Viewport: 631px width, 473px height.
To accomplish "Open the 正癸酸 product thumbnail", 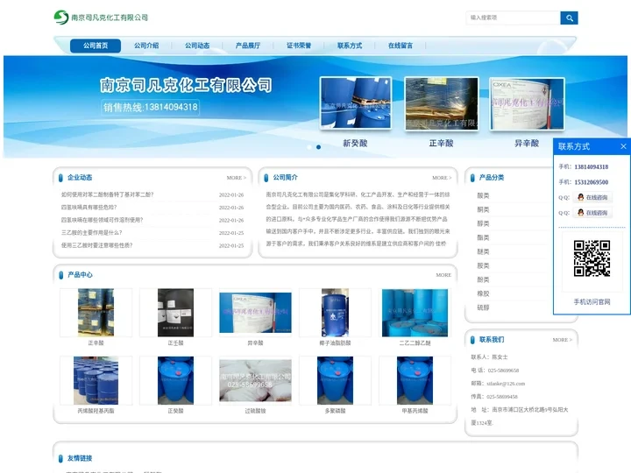I will 175,380.
